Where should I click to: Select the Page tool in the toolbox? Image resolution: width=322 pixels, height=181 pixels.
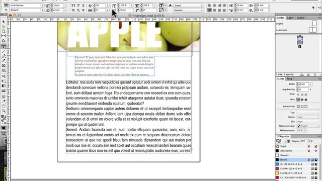(x=4, y=31)
